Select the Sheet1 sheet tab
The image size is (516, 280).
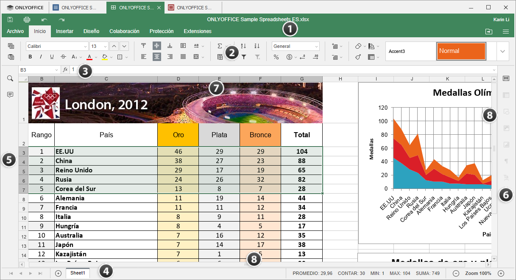click(x=78, y=273)
